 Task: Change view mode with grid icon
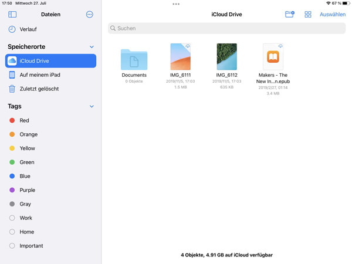tap(308, 14)
